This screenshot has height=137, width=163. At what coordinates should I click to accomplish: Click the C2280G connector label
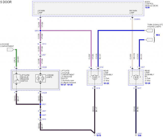pos(137,19)
